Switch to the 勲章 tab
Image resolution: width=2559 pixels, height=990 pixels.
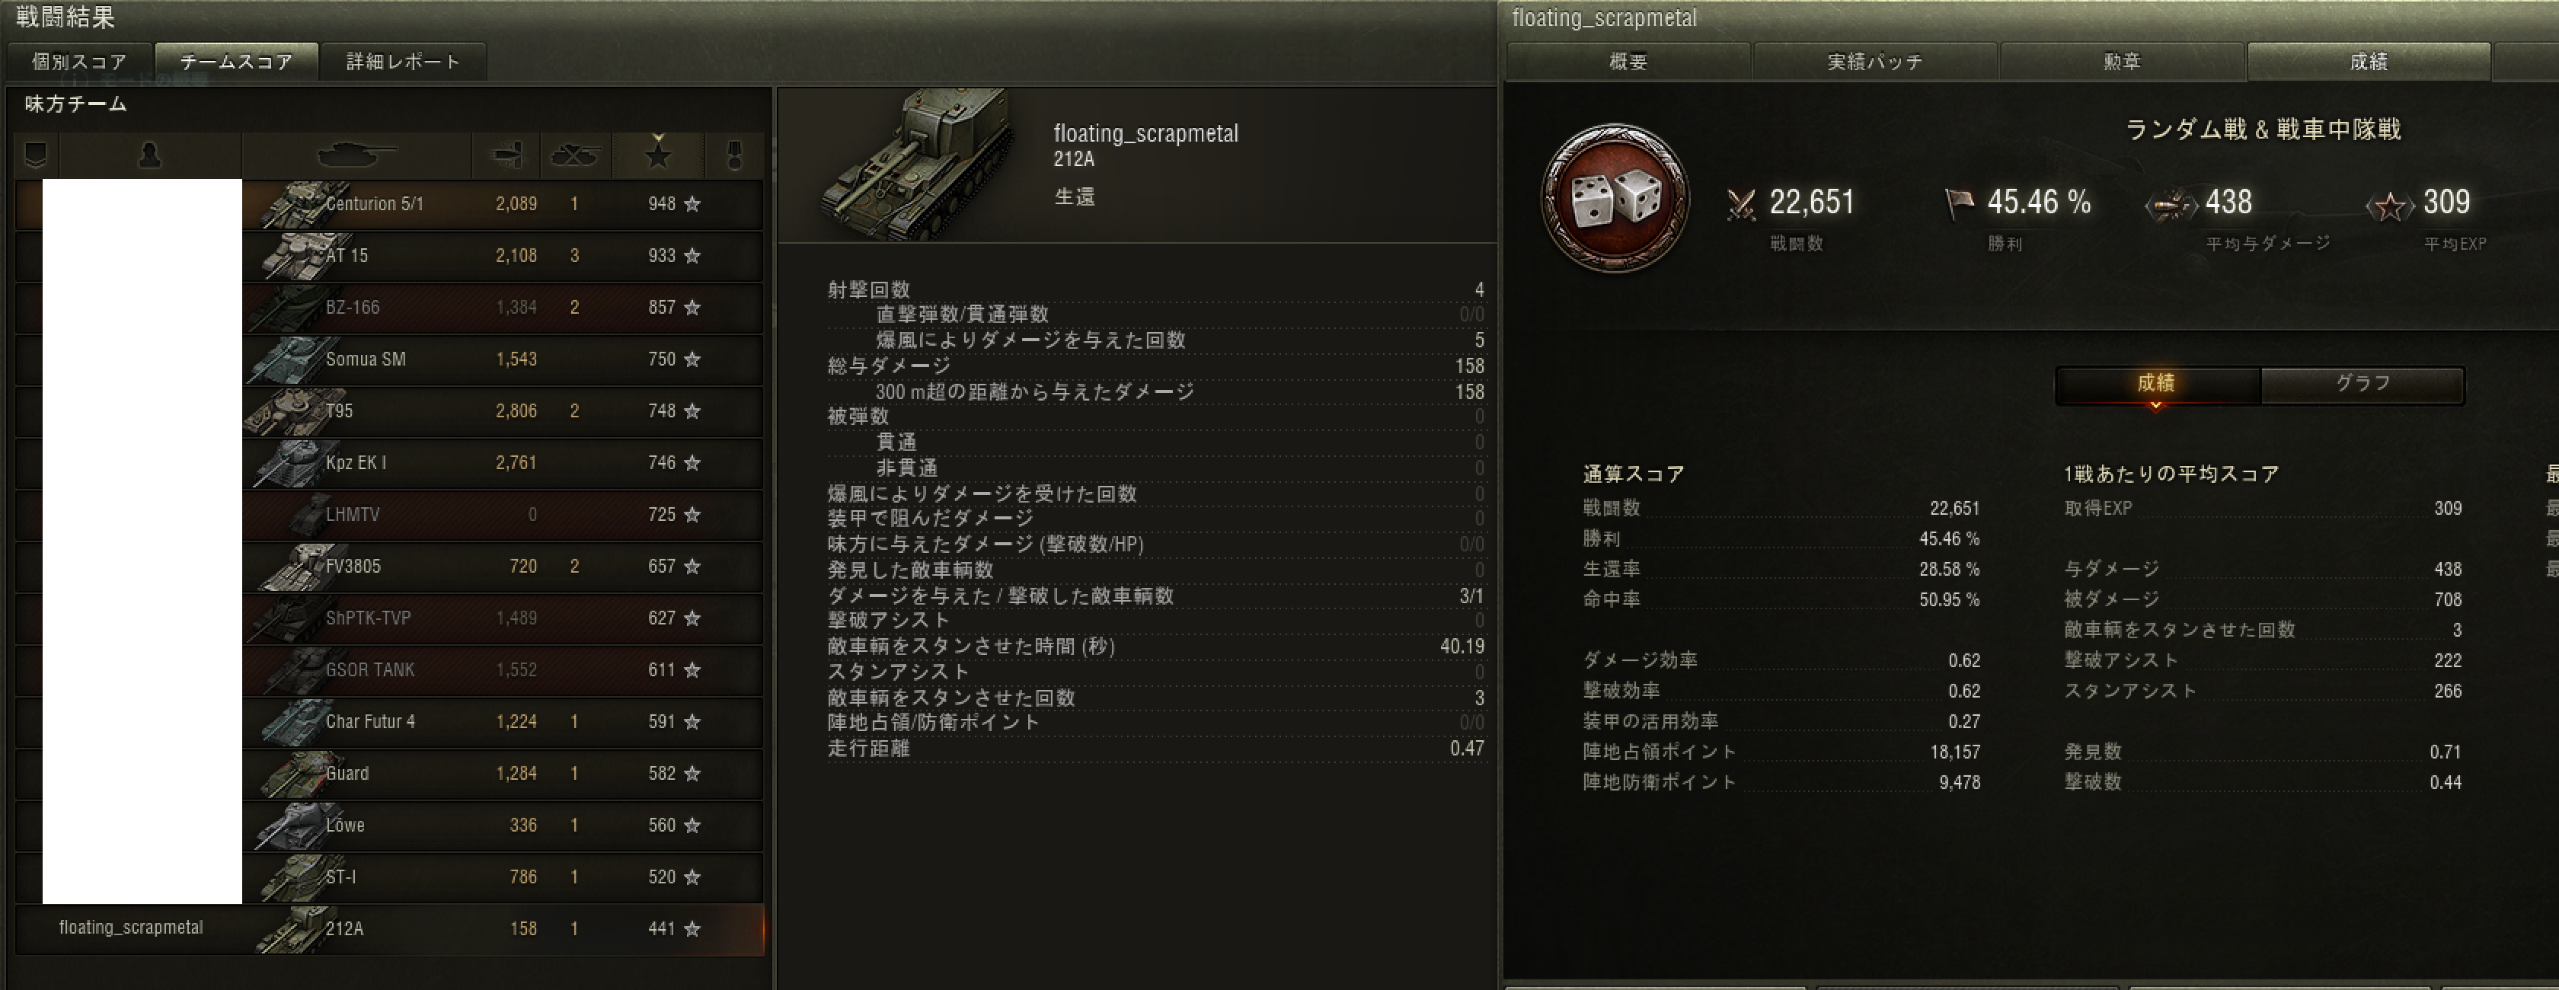[x=2122, y=62]
